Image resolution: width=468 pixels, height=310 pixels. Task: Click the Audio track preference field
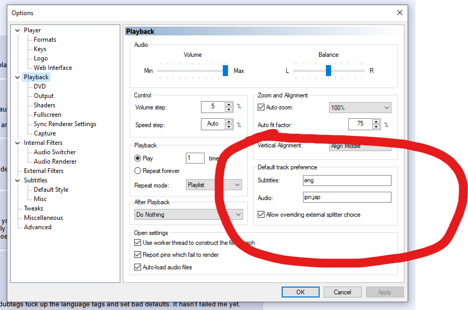tap(347, 197)
